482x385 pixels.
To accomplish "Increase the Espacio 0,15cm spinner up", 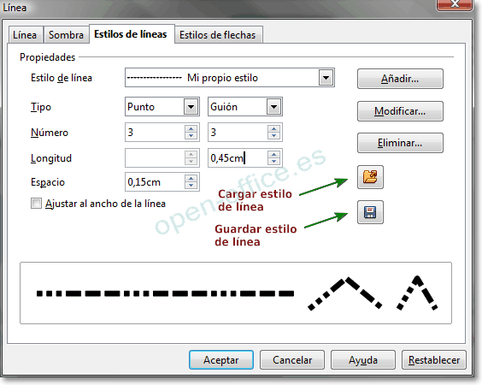I will (191, 178).
